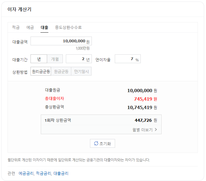Click the 총상환금액 value 10,745,419 원
The image size is (206, 181).
pyautogui.click(x=142, y=108)
